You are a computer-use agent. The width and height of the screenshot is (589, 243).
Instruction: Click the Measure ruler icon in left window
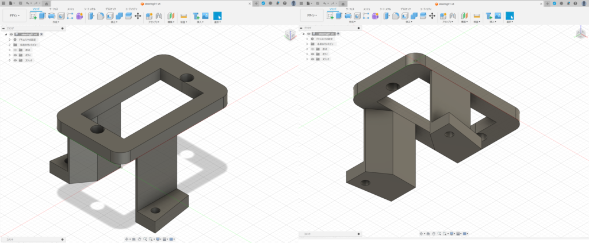(183, 16)
